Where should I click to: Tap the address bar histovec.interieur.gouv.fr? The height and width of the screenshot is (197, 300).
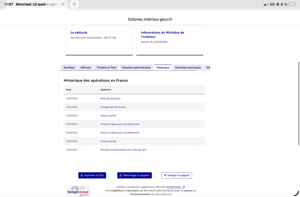[x=150, y=20]
